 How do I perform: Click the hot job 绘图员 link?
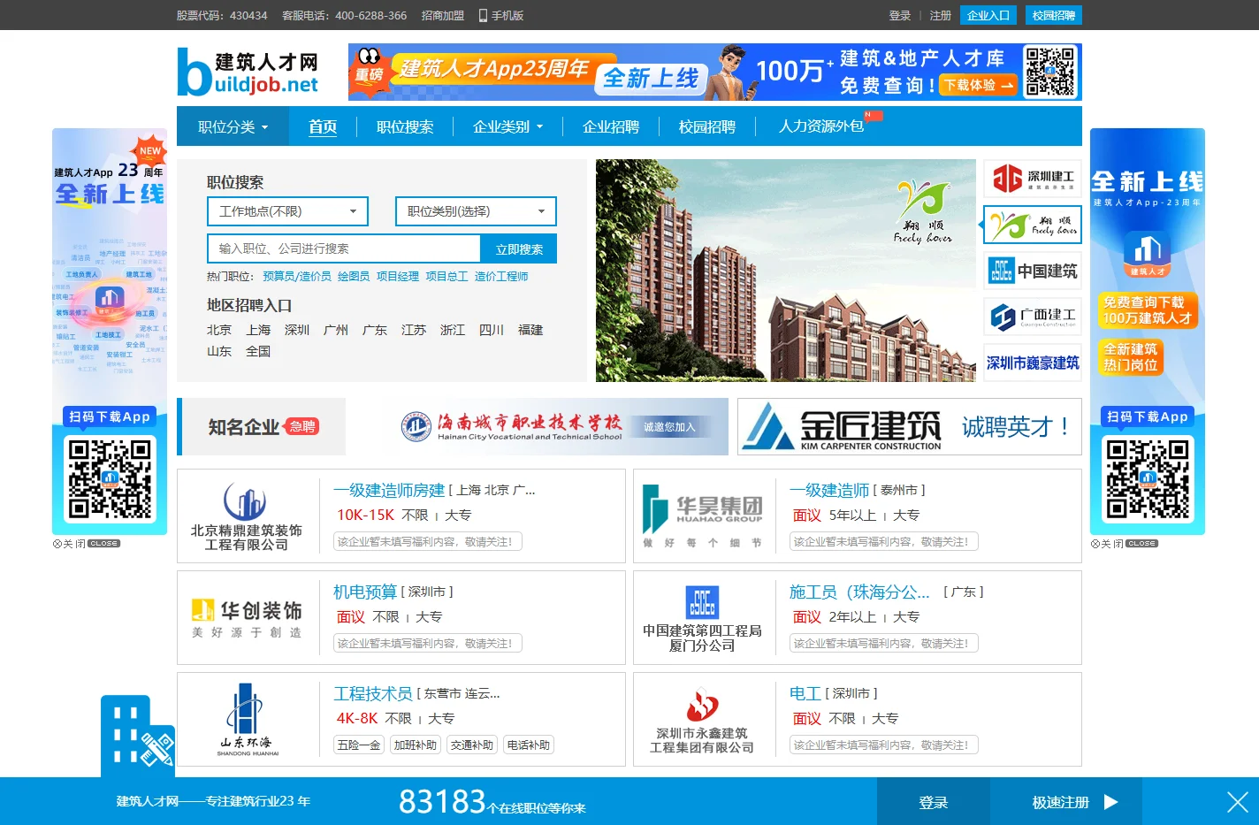(354, 277)
